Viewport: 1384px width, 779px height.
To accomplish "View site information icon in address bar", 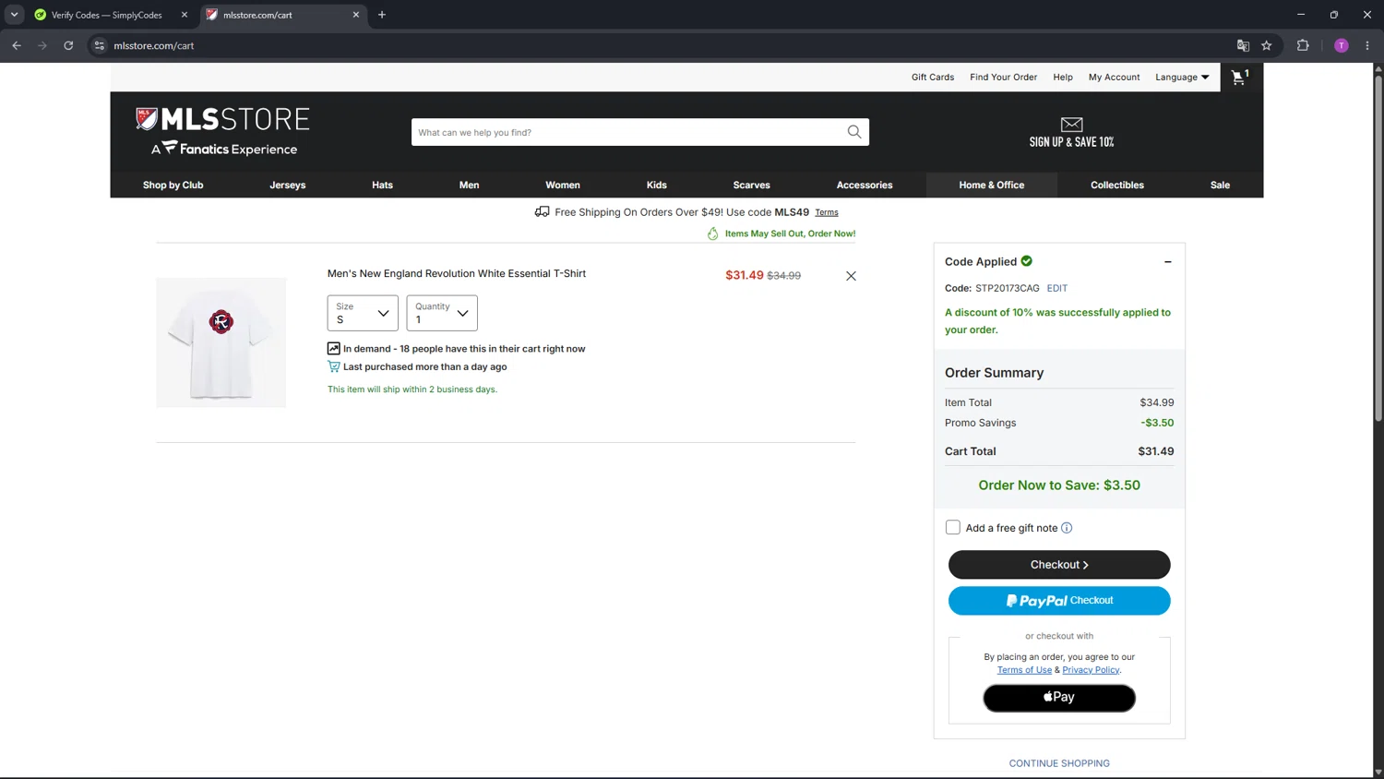I will (100, 45).
